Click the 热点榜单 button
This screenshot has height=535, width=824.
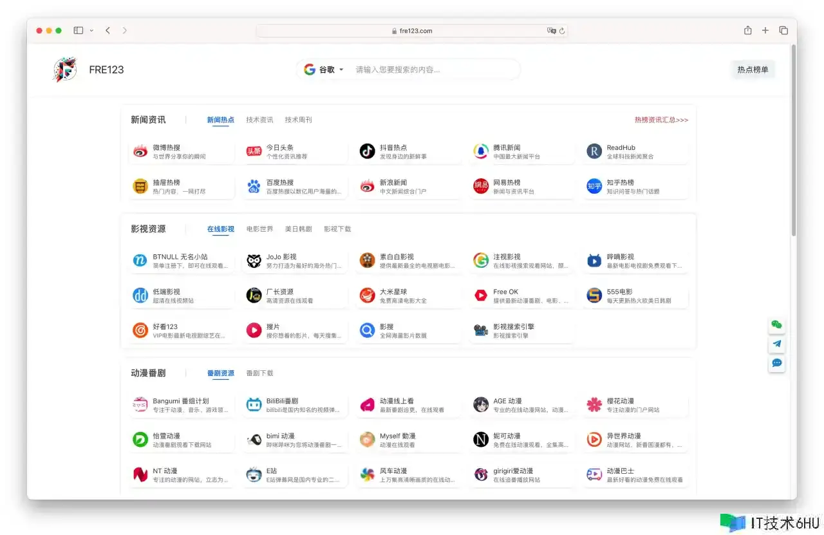(x=753, y=70)
